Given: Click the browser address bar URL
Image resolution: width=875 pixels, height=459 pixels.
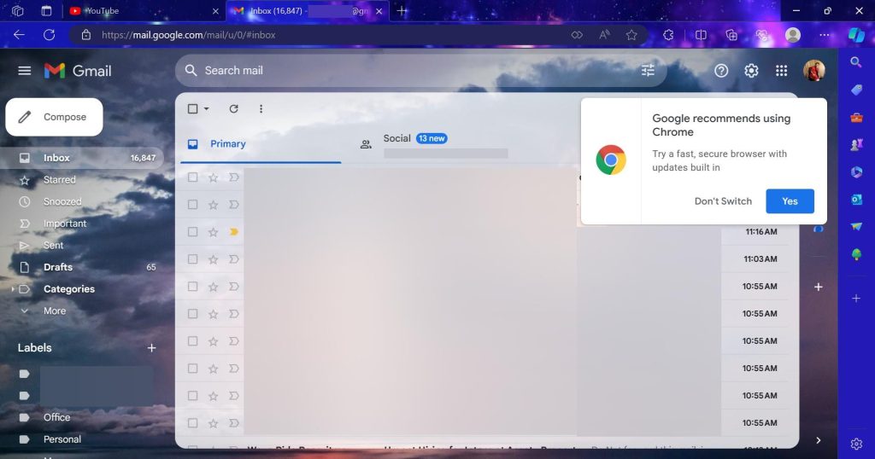Looking at the screenshot, I should pos(189,34).
